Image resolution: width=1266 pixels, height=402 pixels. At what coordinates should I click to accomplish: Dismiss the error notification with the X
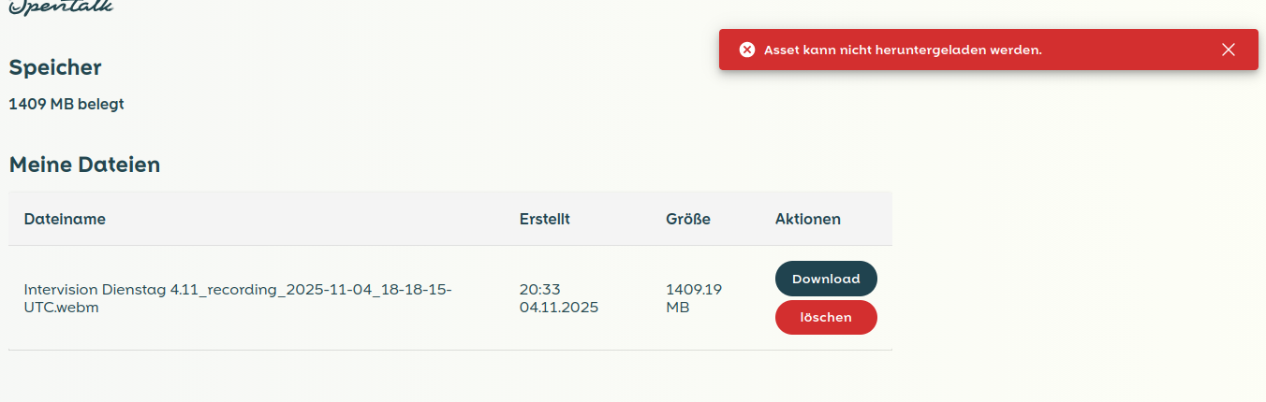pyautogui.click(x=1229, y=50)
